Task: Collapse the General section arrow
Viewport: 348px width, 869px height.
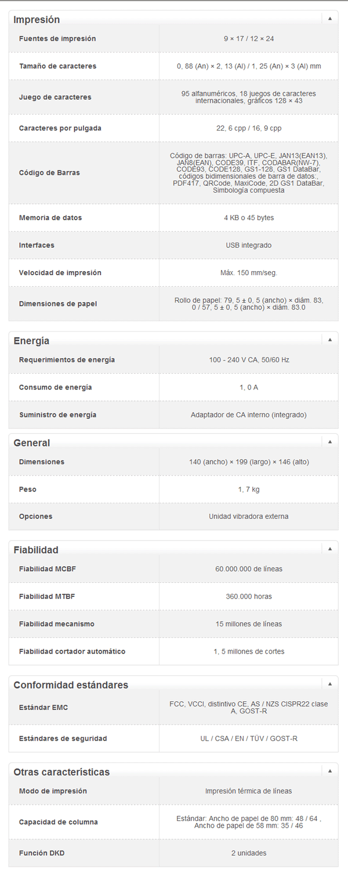Action: pos(329,442)
